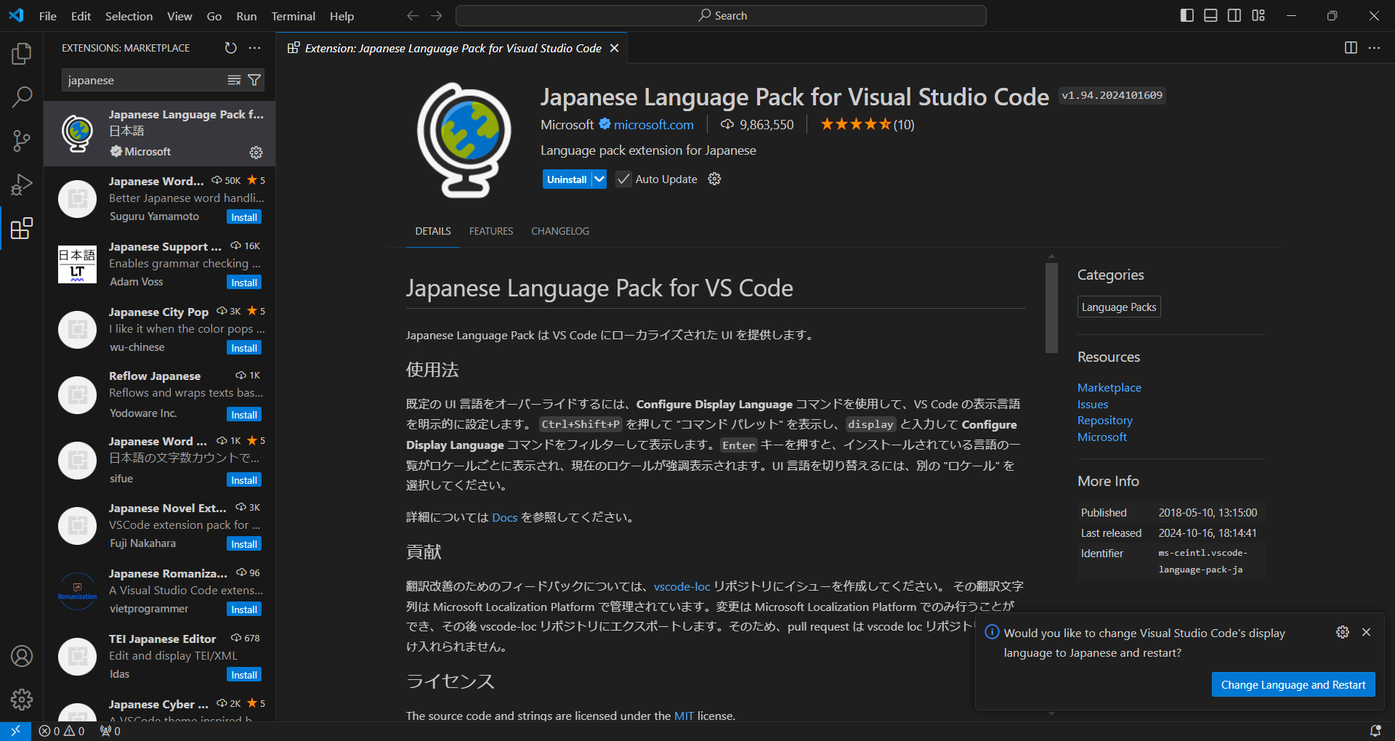
Task: Toggle the Secondary Side Bar layout
Action: pos(1234,15)
